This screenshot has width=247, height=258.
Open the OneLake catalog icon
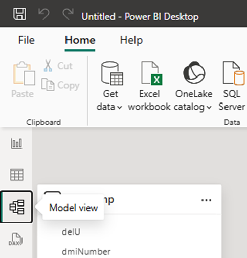coord(194,73)
